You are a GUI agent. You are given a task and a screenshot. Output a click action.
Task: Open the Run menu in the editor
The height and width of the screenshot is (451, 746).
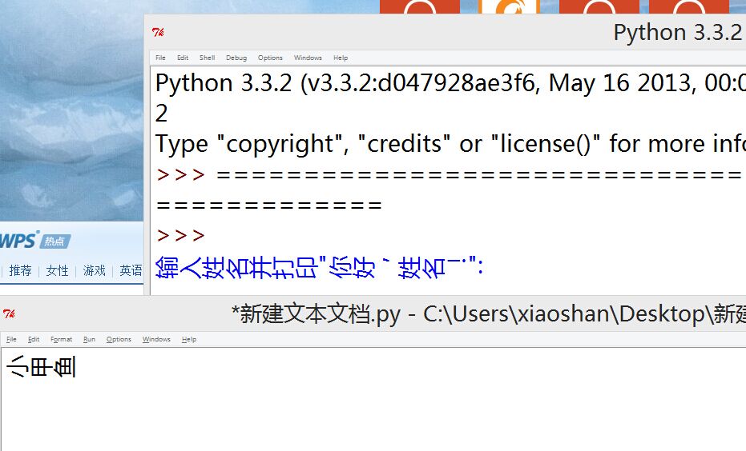click(x=89, y=339)
